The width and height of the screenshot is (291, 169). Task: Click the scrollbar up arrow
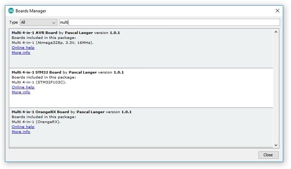[x=276, y=32]
